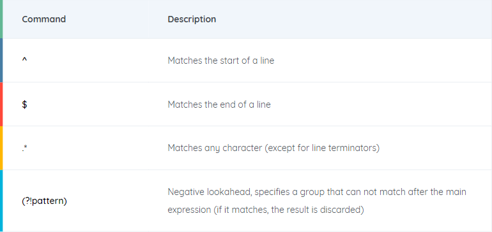
Task: Select the dollar sign $ command cell
Action: pyautogui.click(x=24, y=105)
